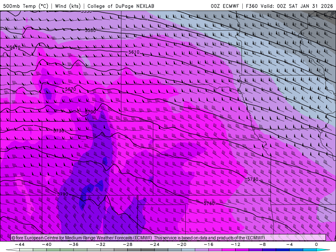Click the -4 color scale label

tap(289, 244)
